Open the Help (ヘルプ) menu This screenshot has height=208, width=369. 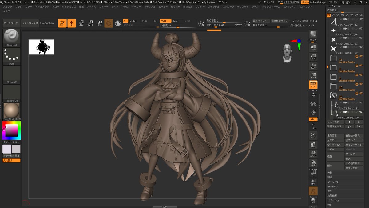[6, 11]
